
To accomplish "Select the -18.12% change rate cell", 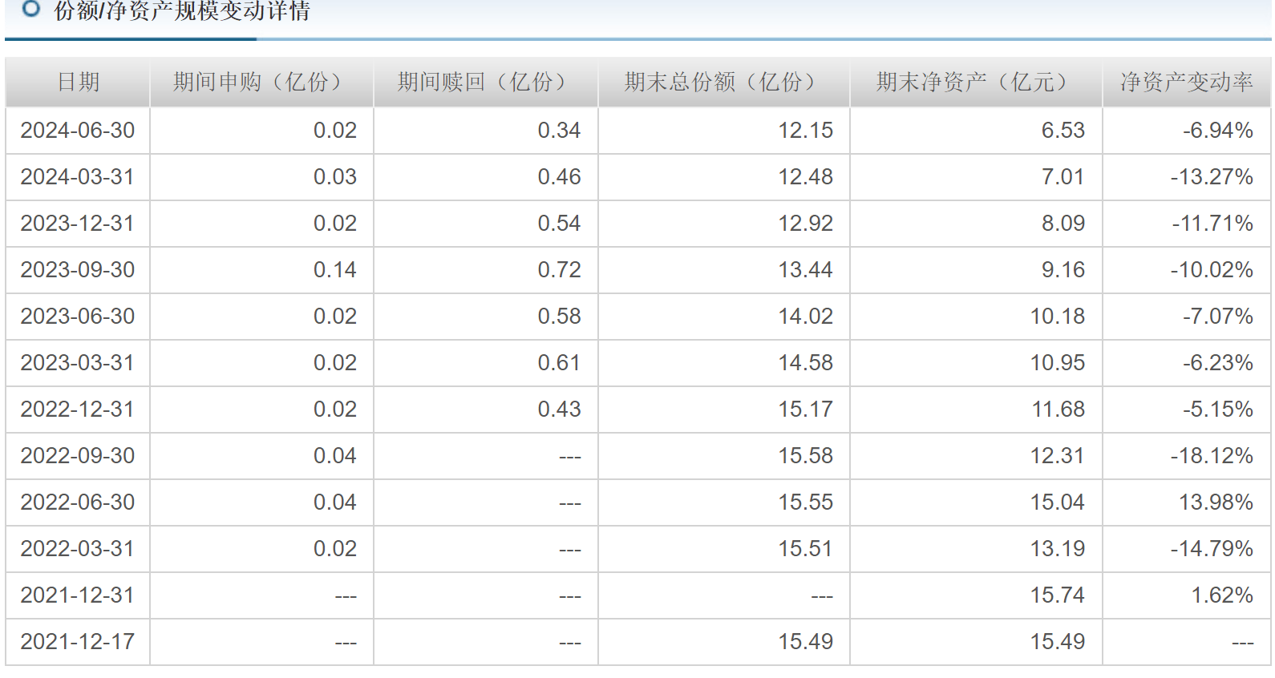I will pos(1211,455).
